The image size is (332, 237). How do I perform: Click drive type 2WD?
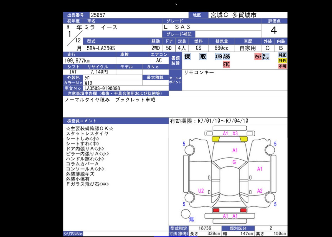coord(155,48)
